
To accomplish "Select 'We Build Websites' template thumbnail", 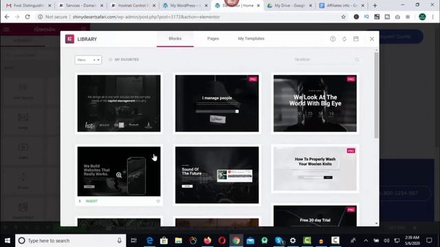I will [119, 172].
